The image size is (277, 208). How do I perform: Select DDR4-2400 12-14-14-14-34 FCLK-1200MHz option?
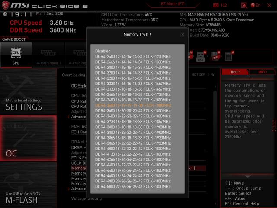pyautogui.click(x=133, y=57)
